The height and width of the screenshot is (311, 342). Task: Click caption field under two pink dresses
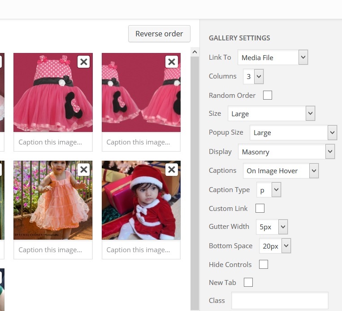coord(141,142)
